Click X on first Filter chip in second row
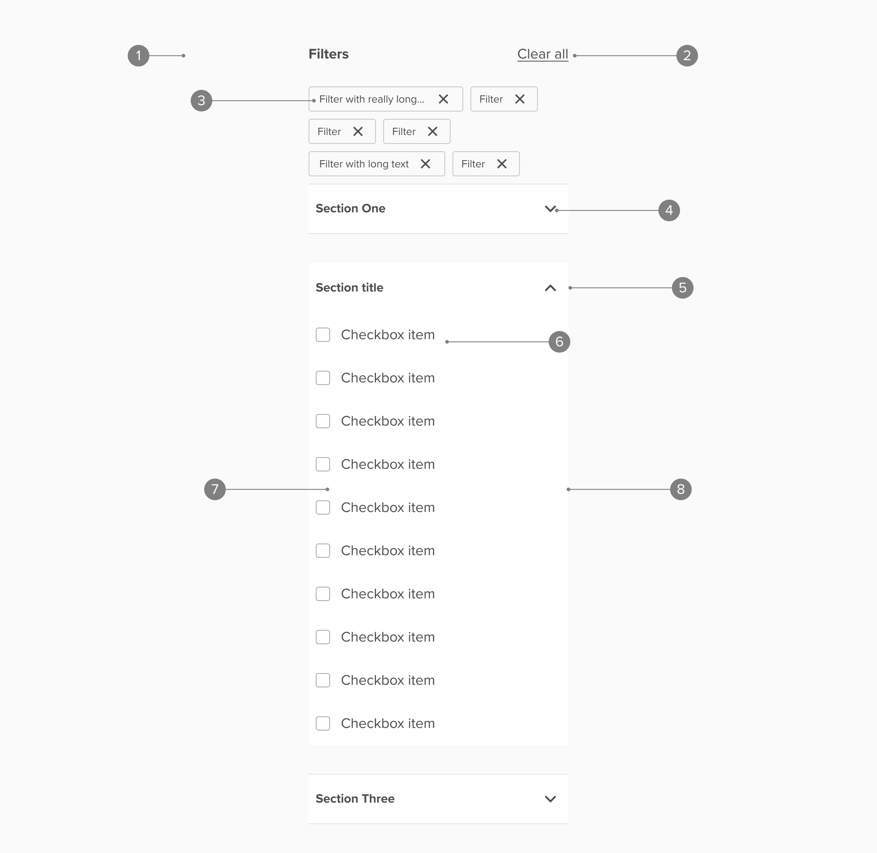 pyautogui.click(x=358, y=131)
